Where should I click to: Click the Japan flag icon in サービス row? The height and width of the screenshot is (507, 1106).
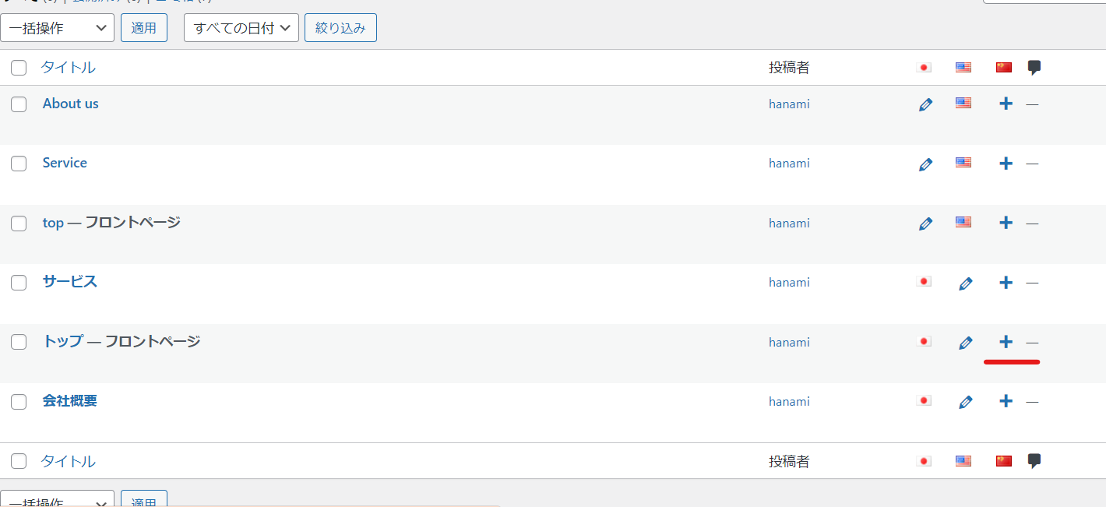[925, 282]
